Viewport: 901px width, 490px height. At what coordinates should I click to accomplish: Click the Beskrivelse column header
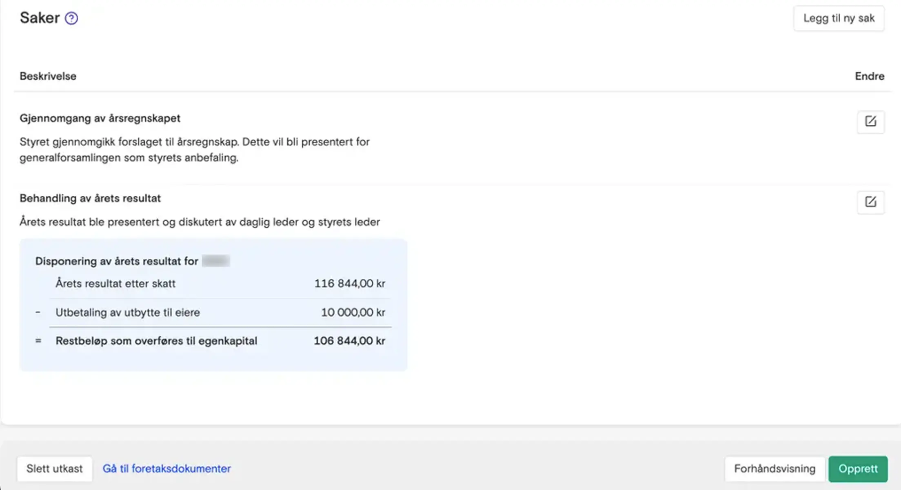pos(48,76)
